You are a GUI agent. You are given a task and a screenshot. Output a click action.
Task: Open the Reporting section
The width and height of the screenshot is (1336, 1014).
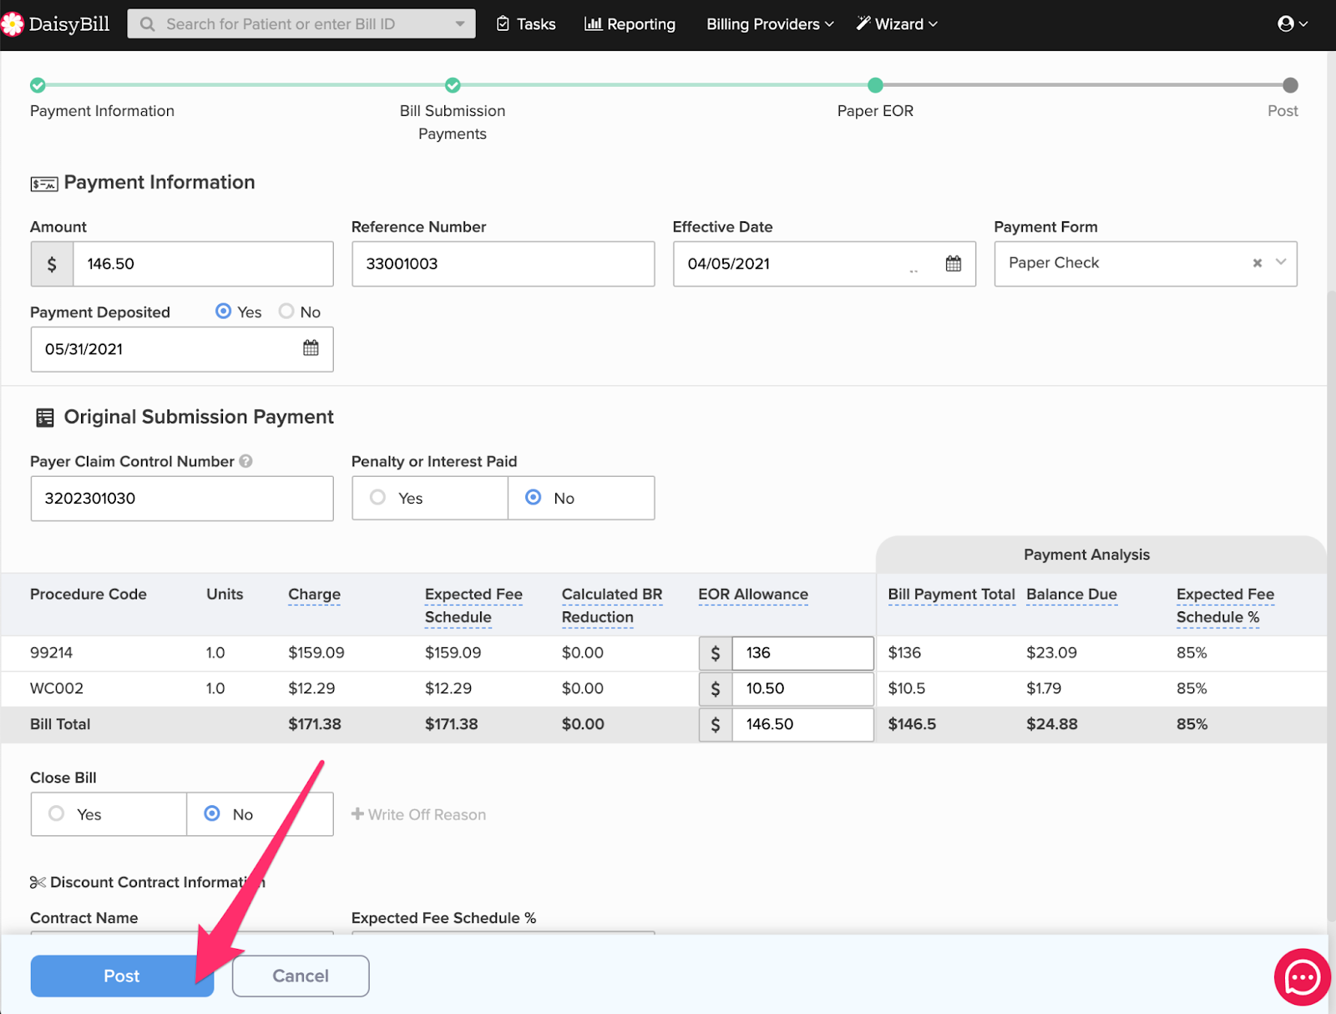click(x=630, y=24)
